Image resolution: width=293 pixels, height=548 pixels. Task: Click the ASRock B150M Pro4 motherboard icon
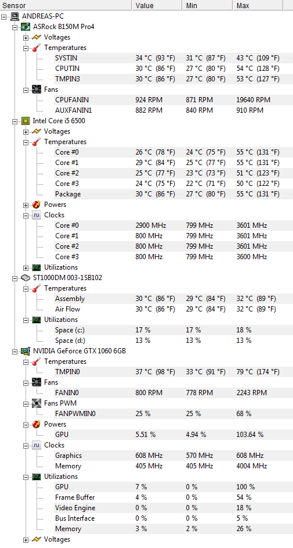(26, 27)
